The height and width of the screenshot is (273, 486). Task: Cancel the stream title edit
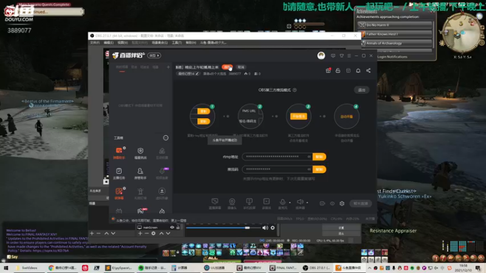[241, 67]
